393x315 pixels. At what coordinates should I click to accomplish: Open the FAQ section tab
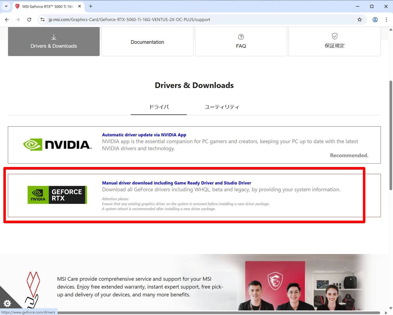click(x=241, y=41)
